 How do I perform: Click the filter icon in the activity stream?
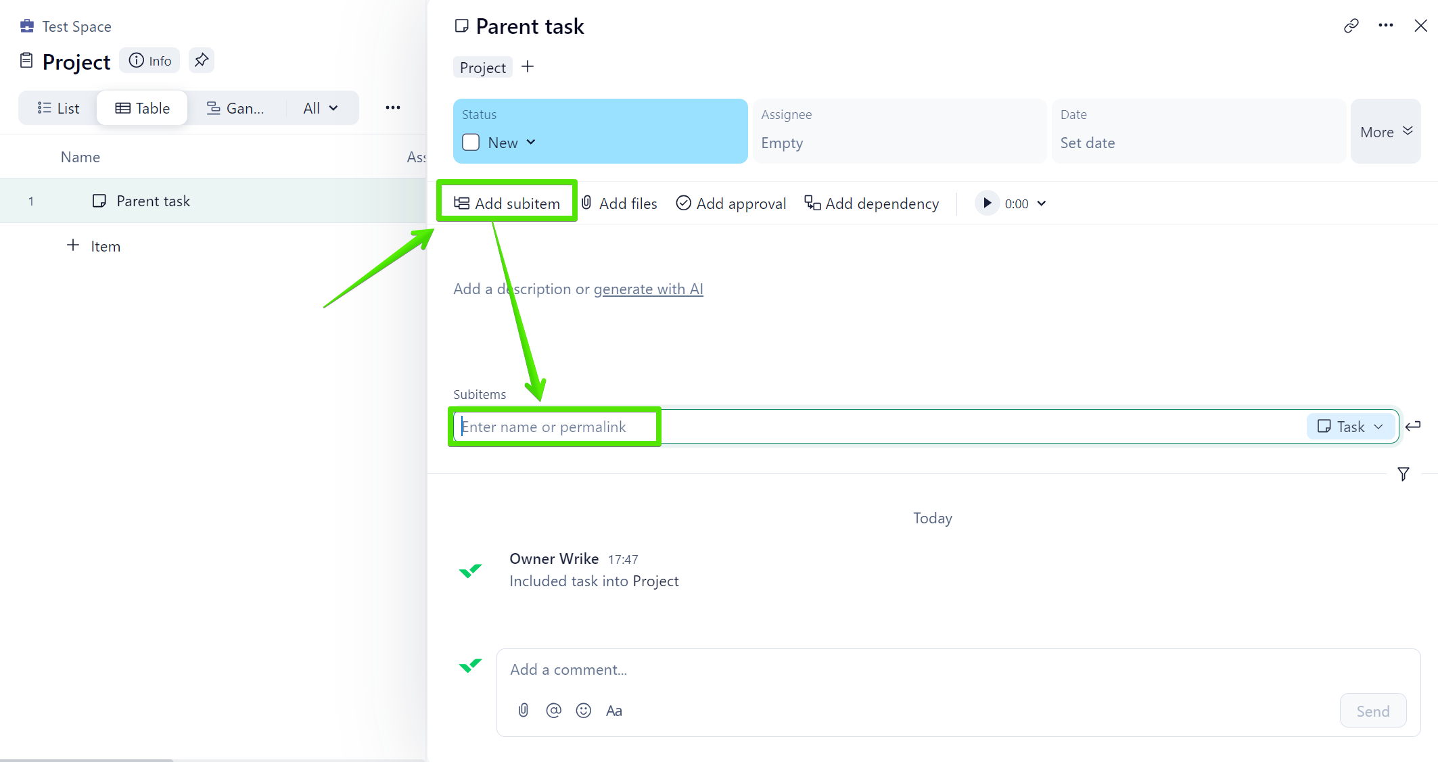(x=1404, y=474)
